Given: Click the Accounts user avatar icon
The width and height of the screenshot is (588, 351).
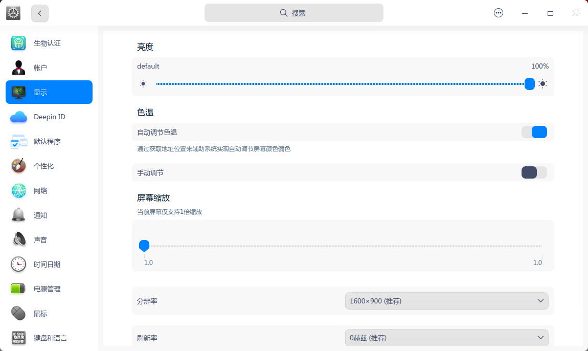Looking at the screenshot, I should (x=18, y=68).
